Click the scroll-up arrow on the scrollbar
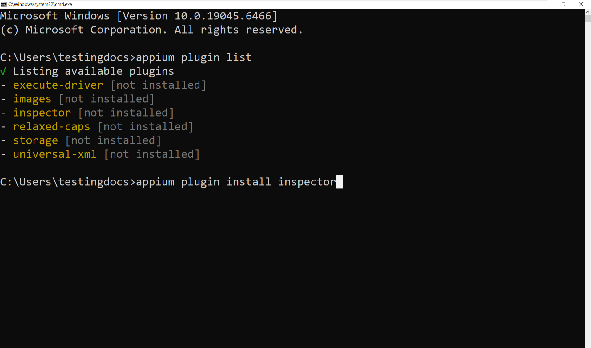591x348 pixels. coord(588,12)
